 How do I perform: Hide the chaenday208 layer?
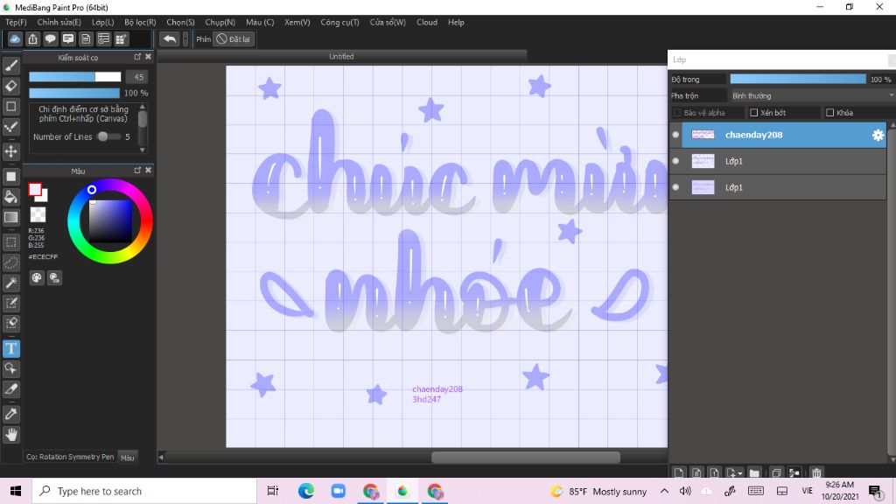[675, 135]
